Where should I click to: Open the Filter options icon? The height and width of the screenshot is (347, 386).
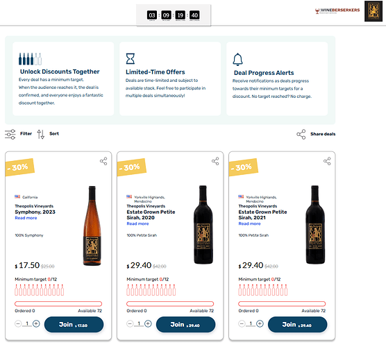10,134
